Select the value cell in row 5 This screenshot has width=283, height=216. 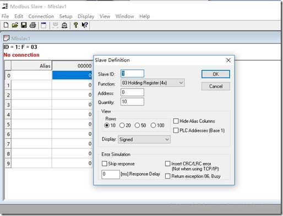click(72, 124)
